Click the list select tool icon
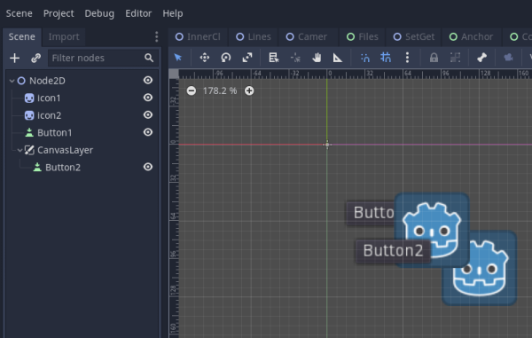 click(274, 58)
